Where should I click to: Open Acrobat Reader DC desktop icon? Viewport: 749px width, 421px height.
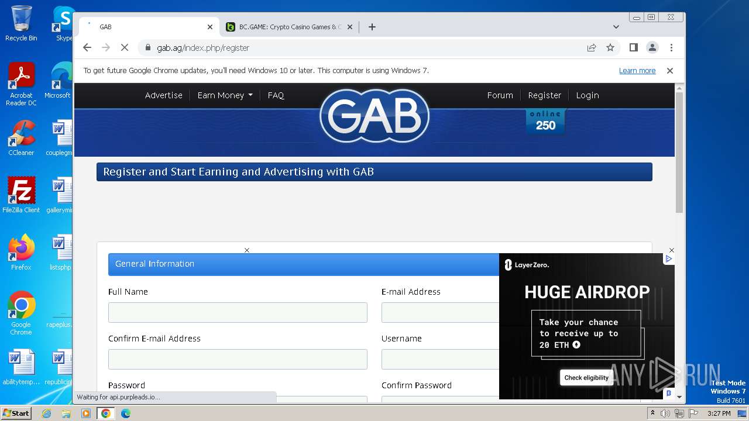click(x=21, y=85)
